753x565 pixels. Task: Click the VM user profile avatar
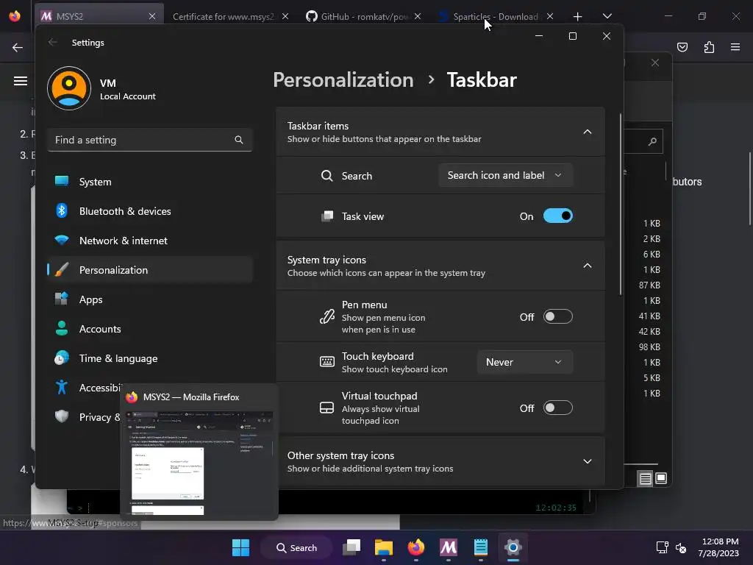69,88
